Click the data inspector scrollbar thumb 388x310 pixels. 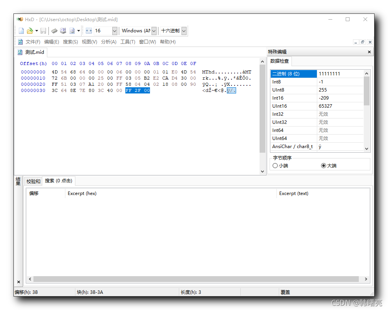367,91
